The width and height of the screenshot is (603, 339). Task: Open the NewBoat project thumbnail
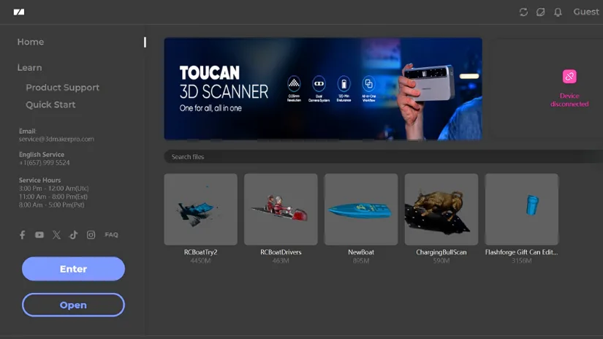[x=361, y=209]
